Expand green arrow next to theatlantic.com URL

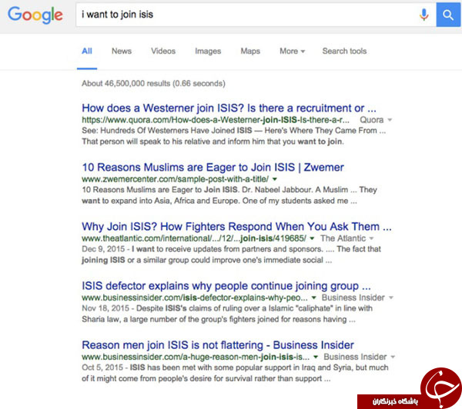pyautogui.click(x=312, y=238)
